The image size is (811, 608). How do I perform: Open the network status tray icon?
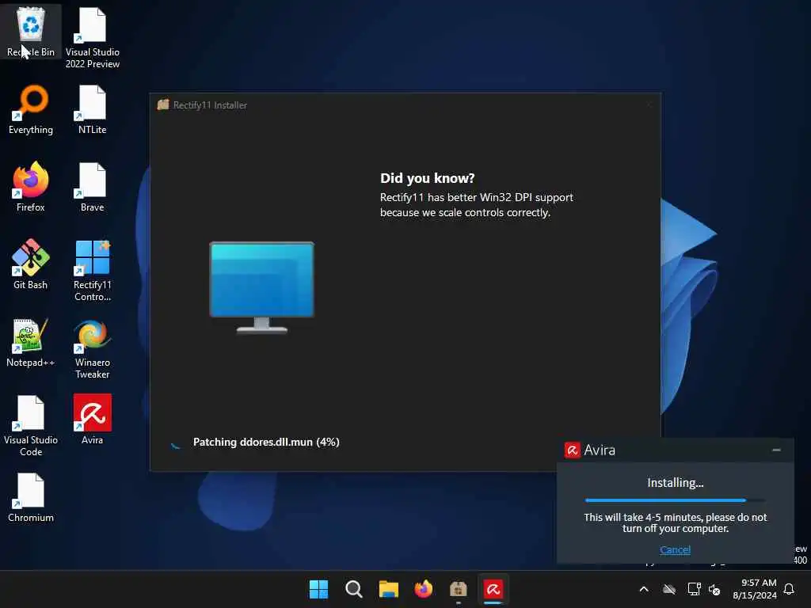[x=694, y=589]
